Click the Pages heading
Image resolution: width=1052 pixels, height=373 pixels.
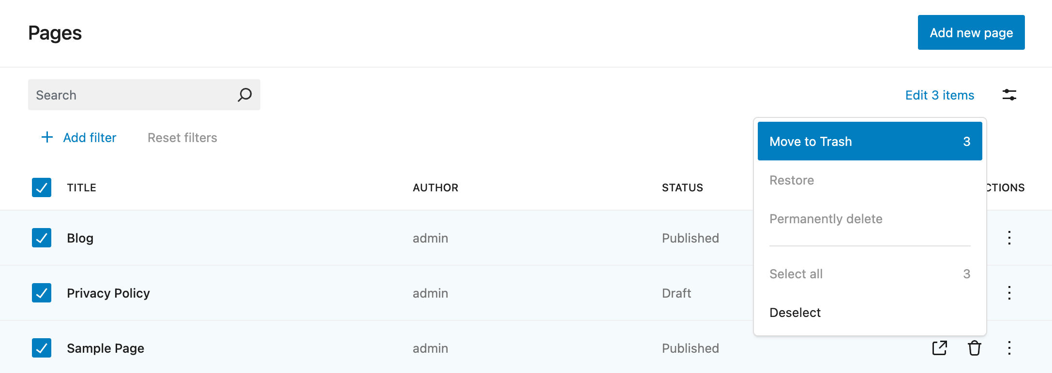click(x=55, y=33)
